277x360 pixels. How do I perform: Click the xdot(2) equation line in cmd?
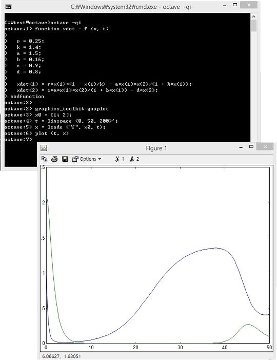coord(81,90)
